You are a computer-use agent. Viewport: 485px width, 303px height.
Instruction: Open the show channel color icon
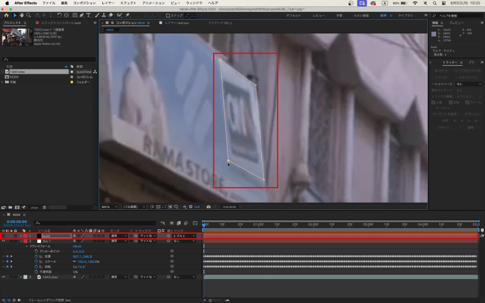(185, 207)
